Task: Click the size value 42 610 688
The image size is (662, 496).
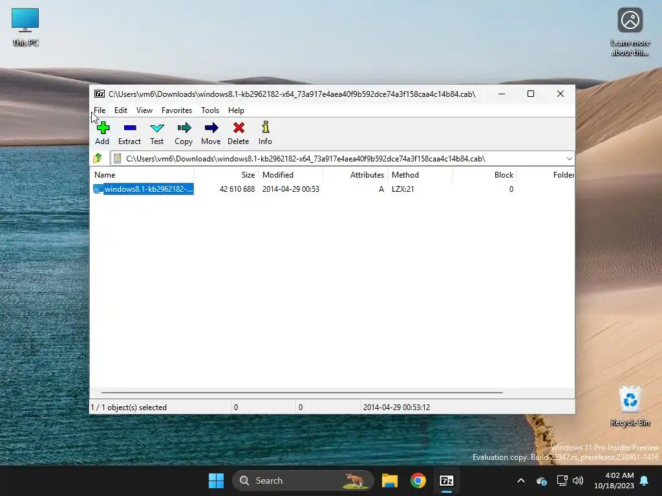Action: pyautogui.click(x=237, y=189)
